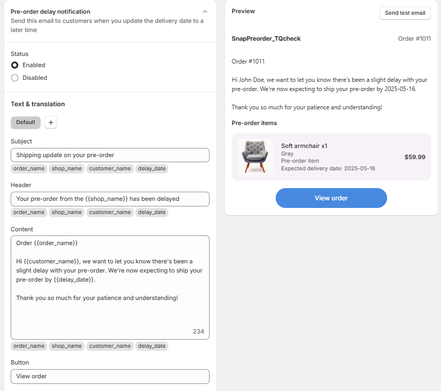441x391 pixels.
Task: Insert order_name tag under Subject
Action: [29, 169]
